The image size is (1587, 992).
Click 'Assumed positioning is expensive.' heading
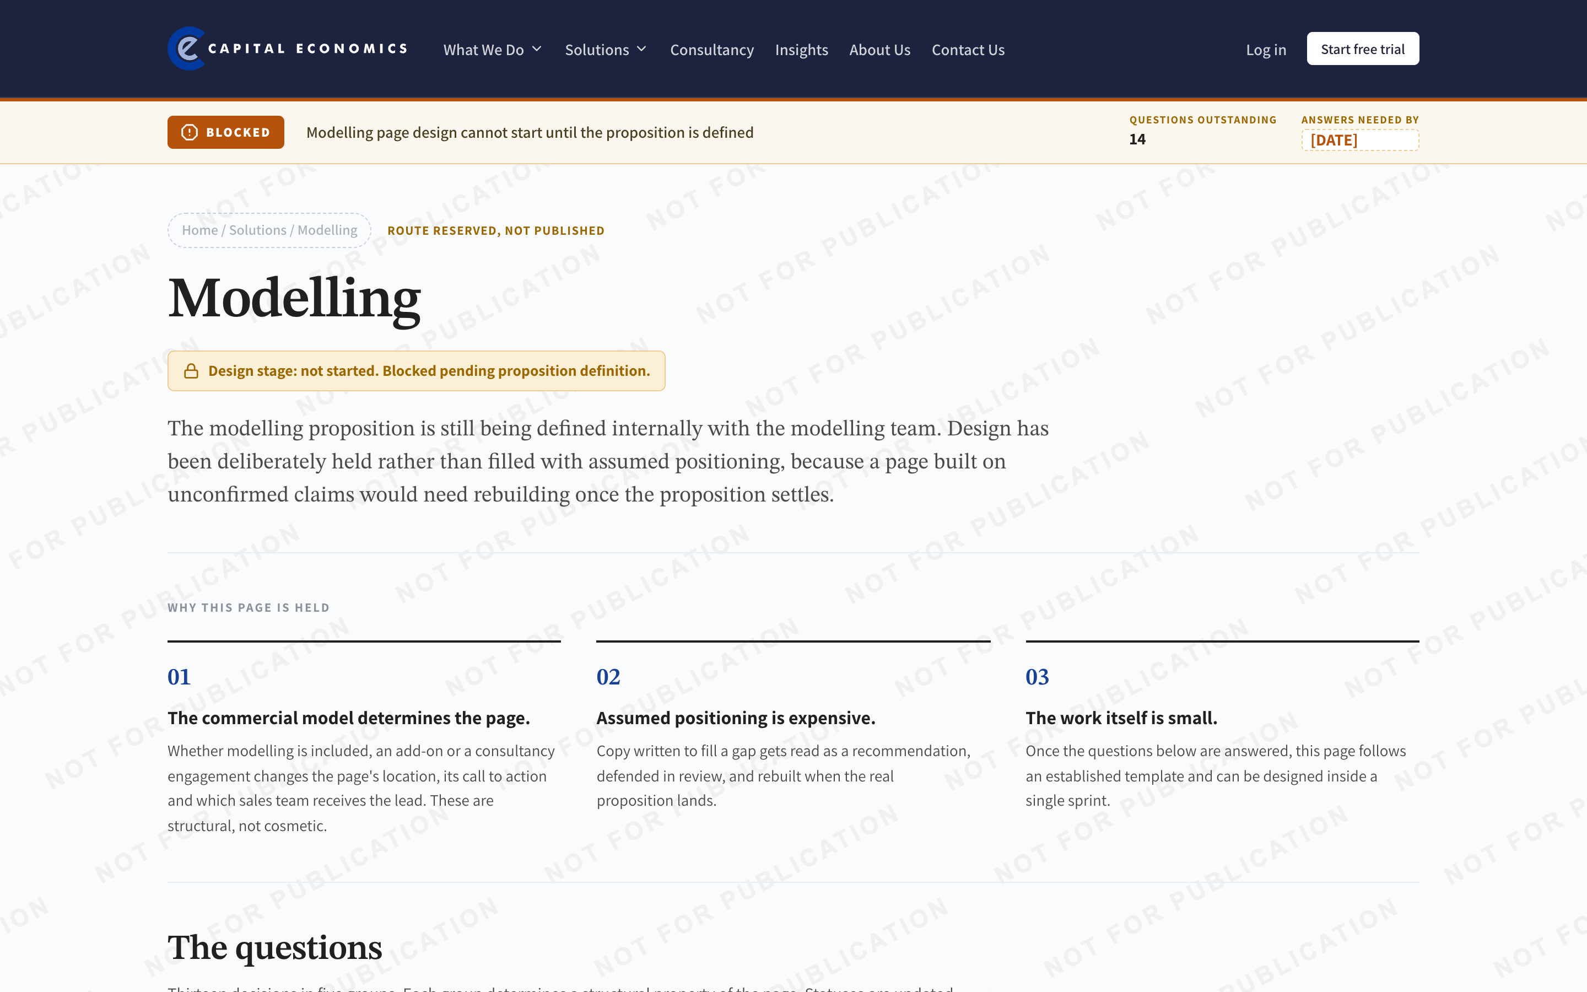(x=736, y=719)
